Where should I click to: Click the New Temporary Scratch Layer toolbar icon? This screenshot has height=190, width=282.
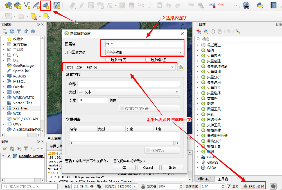coord(46,5)
